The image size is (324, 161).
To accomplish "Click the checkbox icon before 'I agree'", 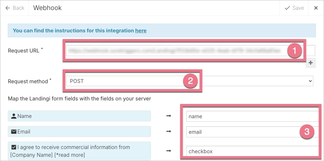I will tap(14, 147).
